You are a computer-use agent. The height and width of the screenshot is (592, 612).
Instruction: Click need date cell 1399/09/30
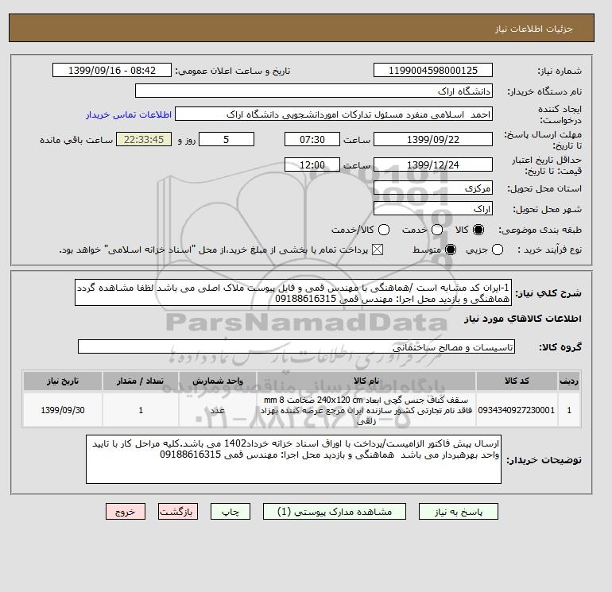[63, 410]
